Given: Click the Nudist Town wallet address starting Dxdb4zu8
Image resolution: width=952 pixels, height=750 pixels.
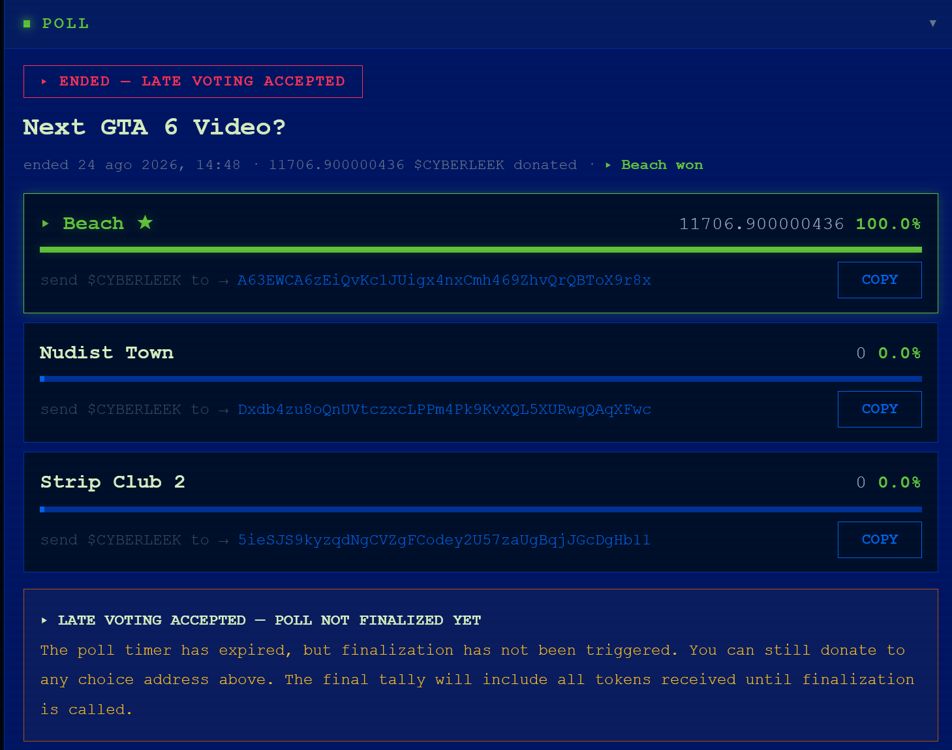Looking at the screenshot, I should [x=444, y=409].
